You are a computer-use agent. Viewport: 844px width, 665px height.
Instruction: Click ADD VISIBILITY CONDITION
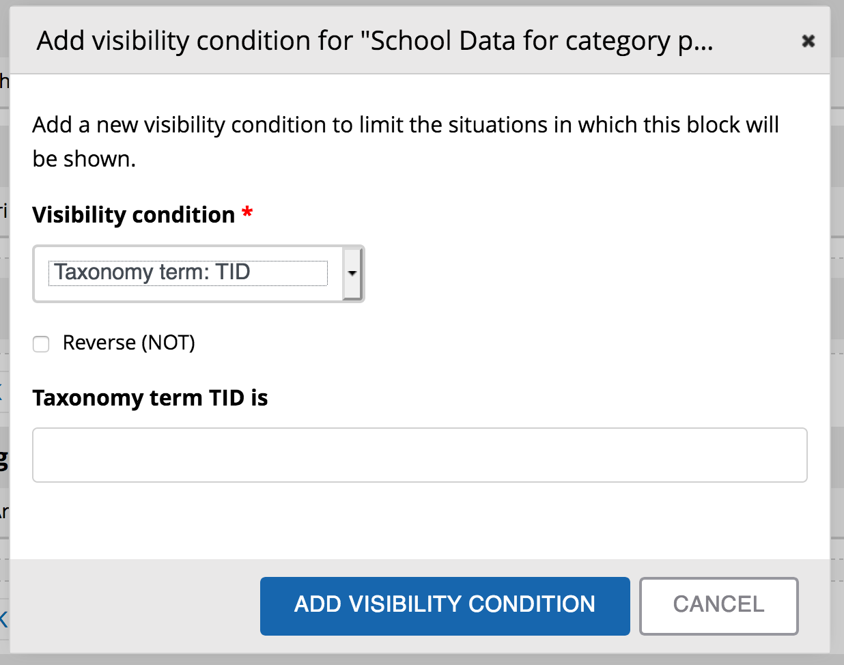pyautogui.click(x=445, y=605)
